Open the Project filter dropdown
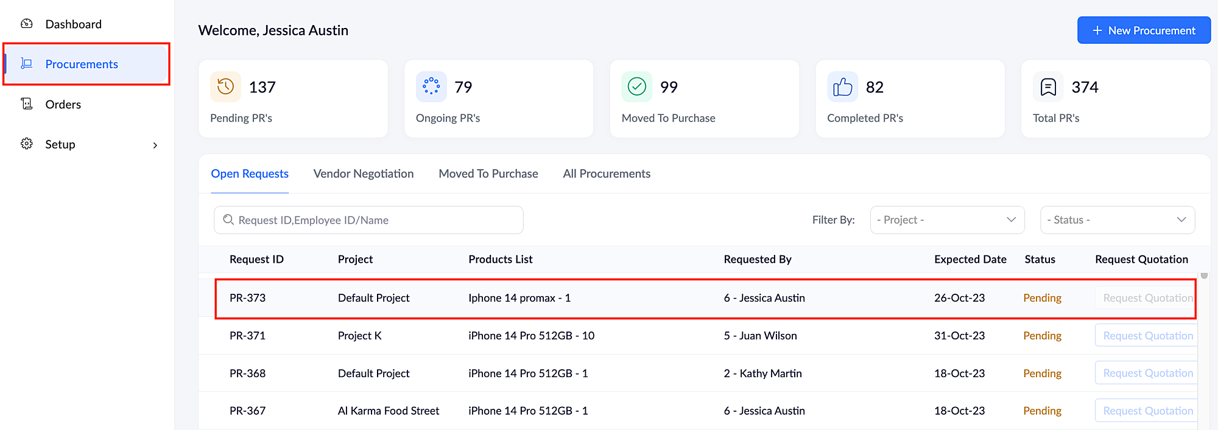This screenshot has width=1218, height=430. click(947, 220)
